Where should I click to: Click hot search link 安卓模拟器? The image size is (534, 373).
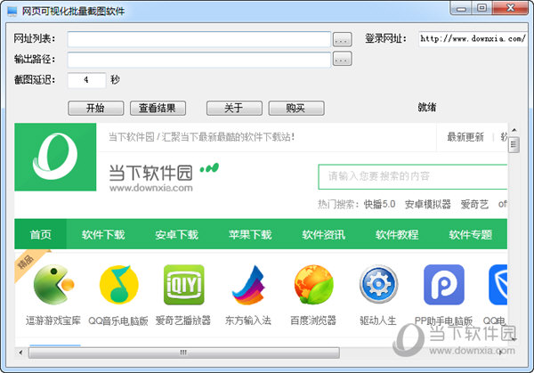pos(428,205)
